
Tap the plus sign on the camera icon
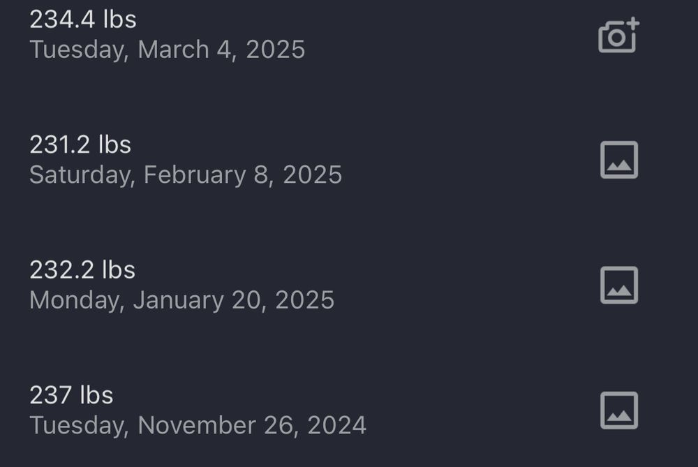pos(633,24)
